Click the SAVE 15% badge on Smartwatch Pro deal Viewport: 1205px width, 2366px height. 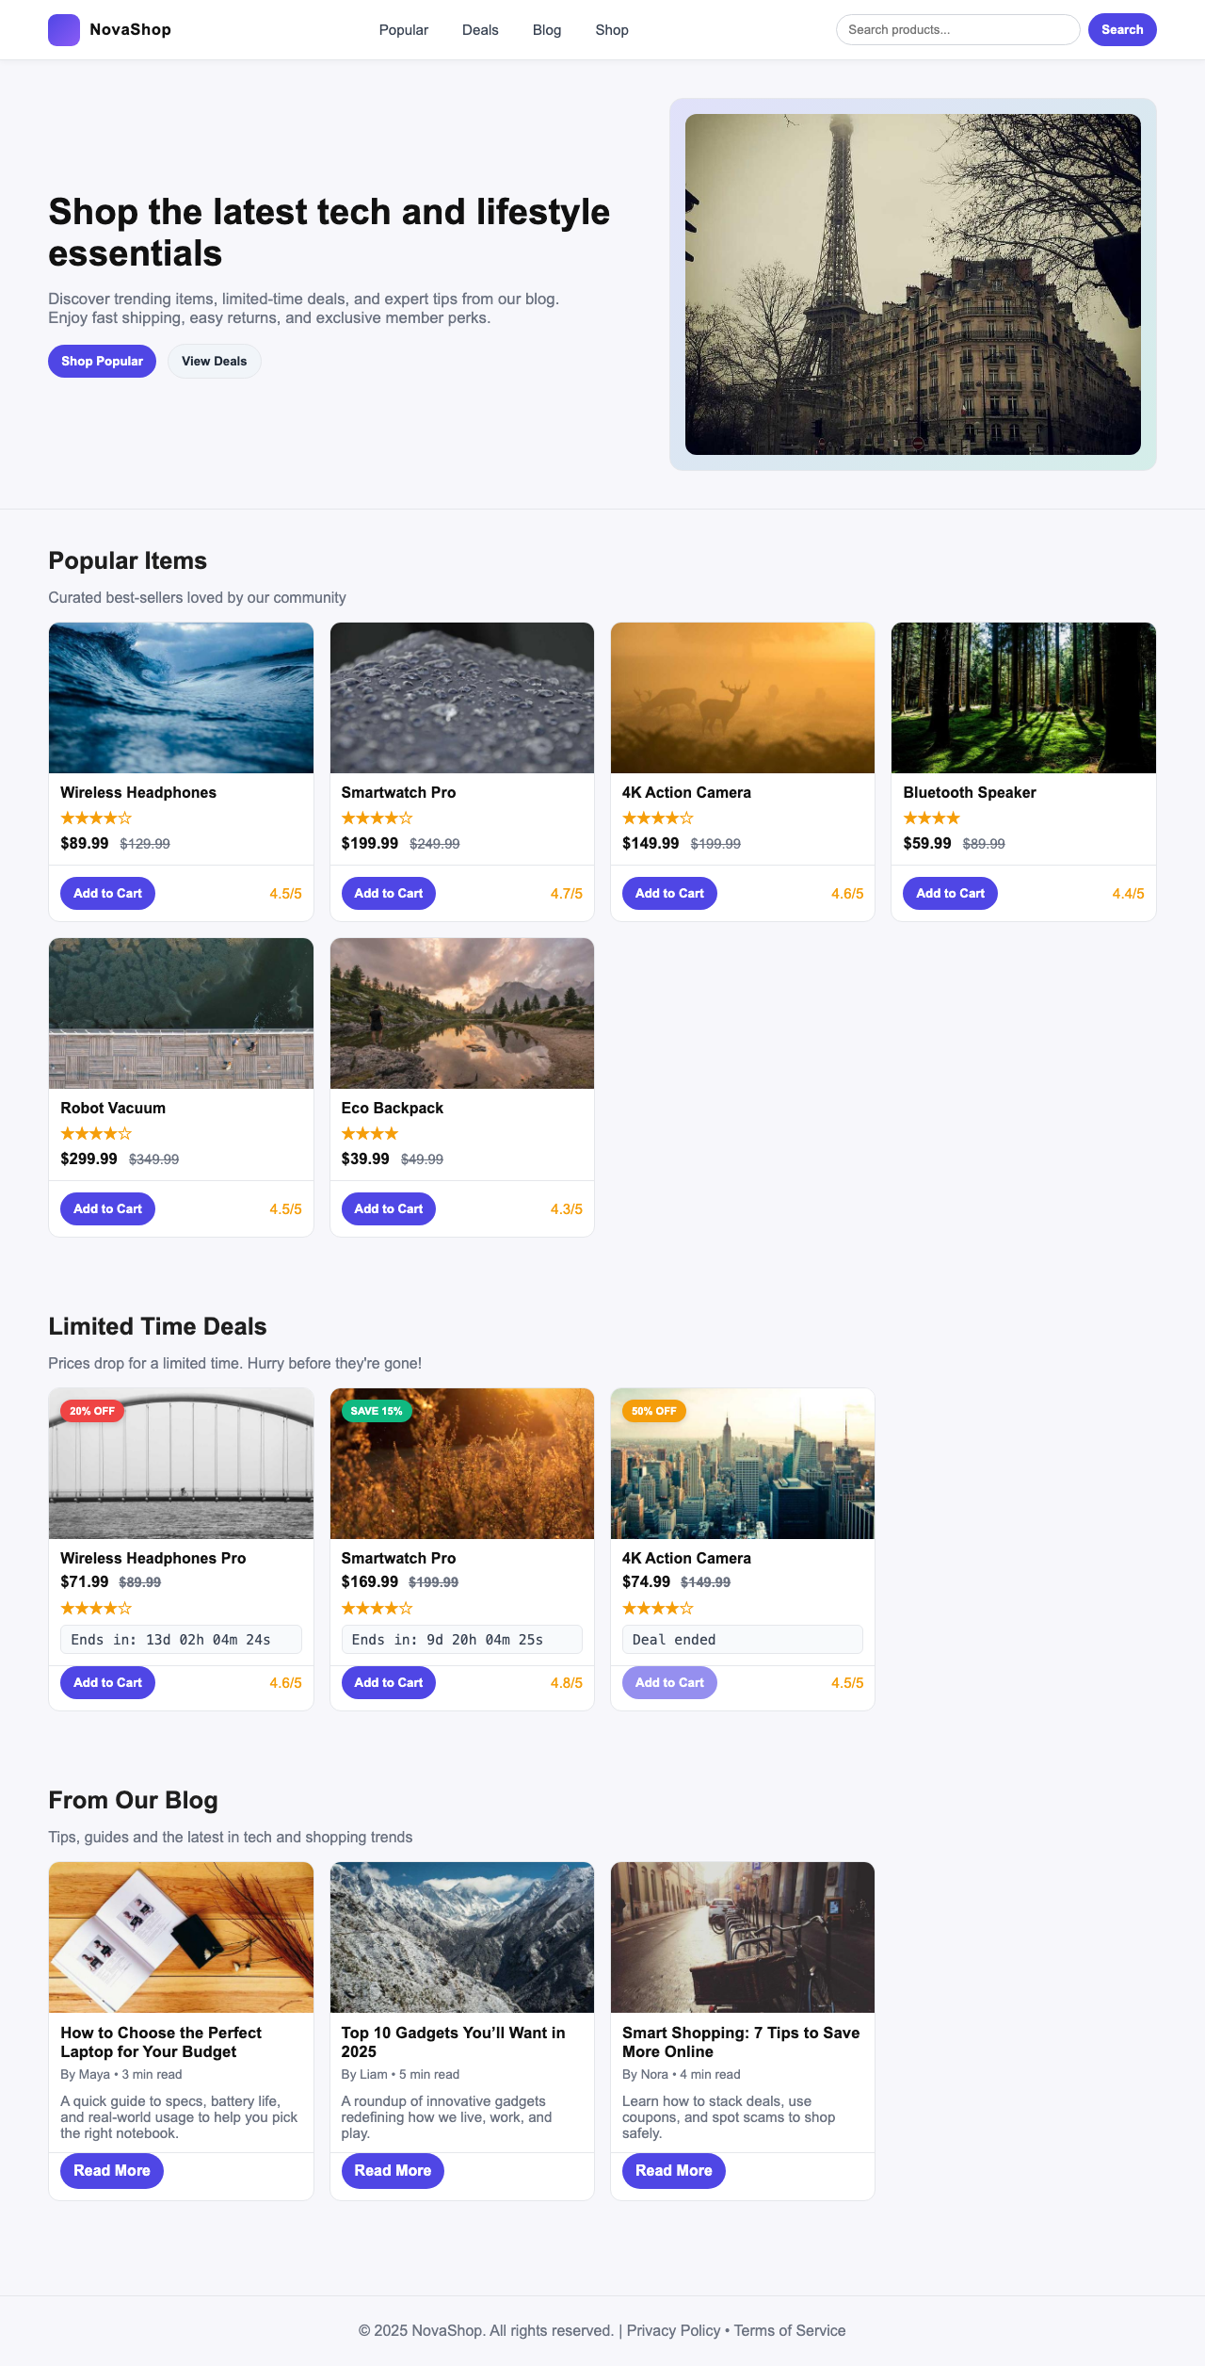(375, 1411)
